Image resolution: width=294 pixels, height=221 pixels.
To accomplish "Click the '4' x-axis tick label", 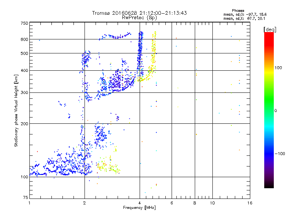I will tap(140, 203).
